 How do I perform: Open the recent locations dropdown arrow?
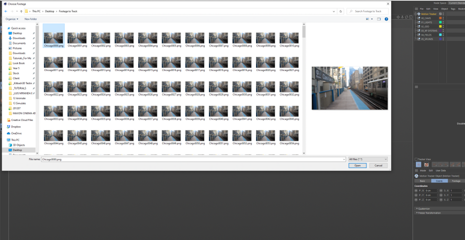[16, 11]
